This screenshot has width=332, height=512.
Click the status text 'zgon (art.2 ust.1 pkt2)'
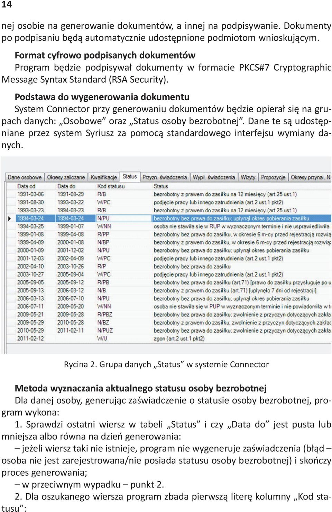click(x=179, y=338)
